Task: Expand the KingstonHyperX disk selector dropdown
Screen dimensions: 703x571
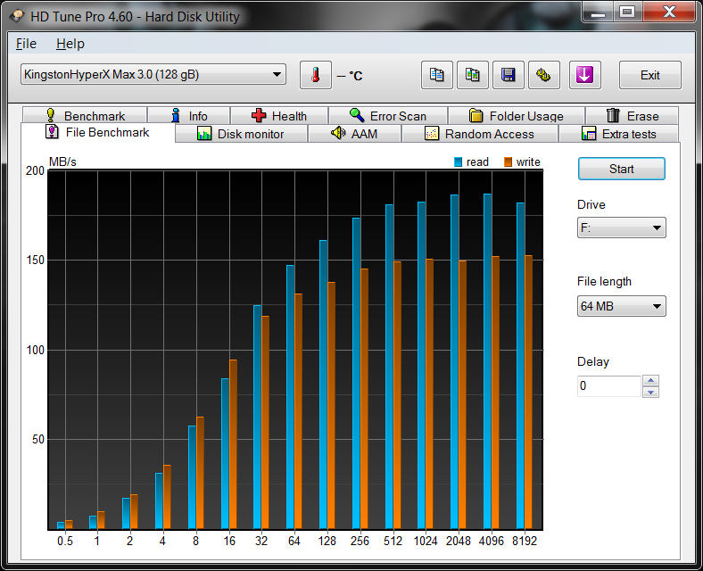Action: 153,75
